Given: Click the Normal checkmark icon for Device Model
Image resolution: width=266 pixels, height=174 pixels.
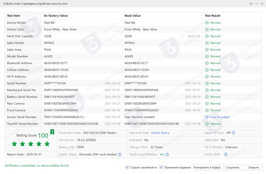Looking at the screenshot, I should (x=207, y=23).
